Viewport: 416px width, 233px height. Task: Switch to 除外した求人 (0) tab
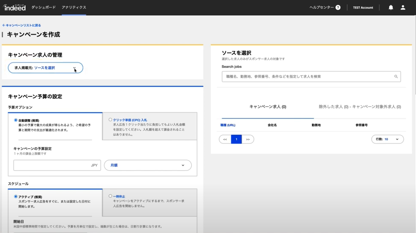[x=359, y=107]
